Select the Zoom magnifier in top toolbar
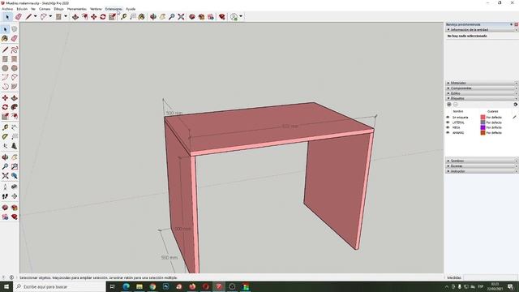The width and height of the screenshot is (519, 292). (x=171, y=16)
